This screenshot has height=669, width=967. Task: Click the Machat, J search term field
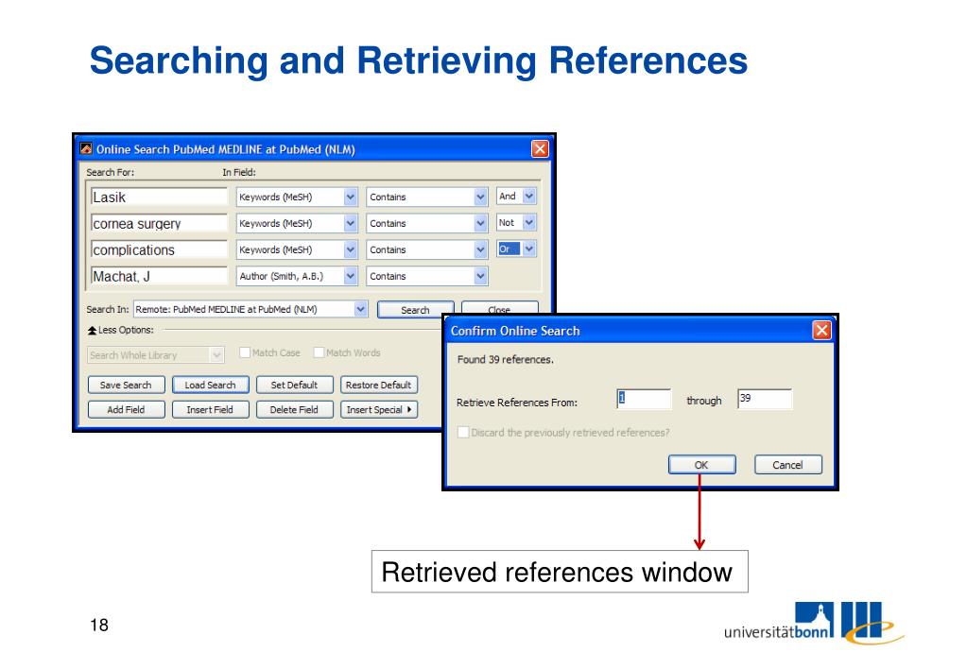tap(159, 276)
